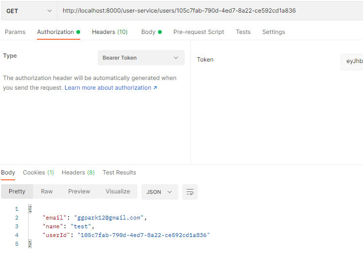Open the JSON format dropdown
363x253 pixels.
click(x=160, y=192)
